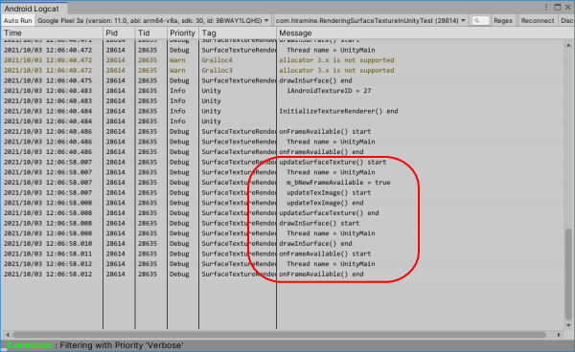Click the vertical scrollbar down arrow
575x352 pixels.
pos(568,325)
